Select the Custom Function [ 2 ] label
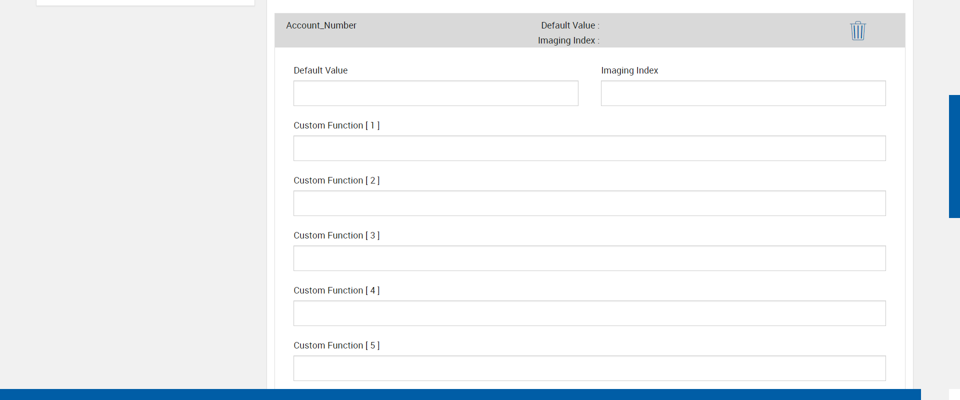Screen dimensions: 960x400 tap(336, 180)
